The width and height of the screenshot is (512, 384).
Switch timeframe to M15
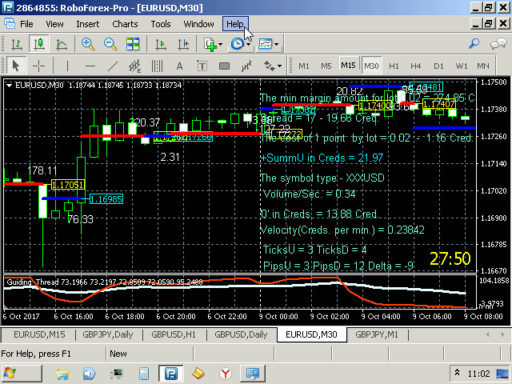(349, 66)
